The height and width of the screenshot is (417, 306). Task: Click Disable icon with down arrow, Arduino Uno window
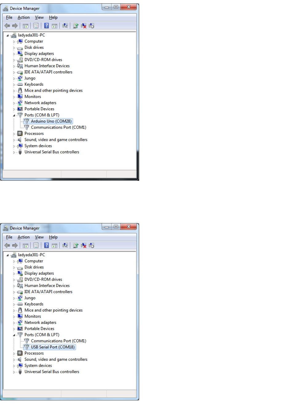[x=91, y=26]
